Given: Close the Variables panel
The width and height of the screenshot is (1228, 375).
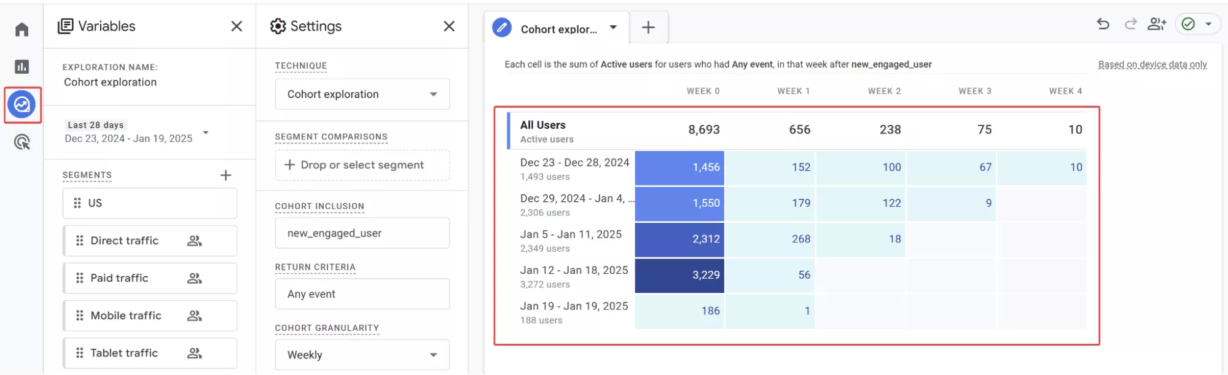Looking at the screenshot, I should click(237, 26).
